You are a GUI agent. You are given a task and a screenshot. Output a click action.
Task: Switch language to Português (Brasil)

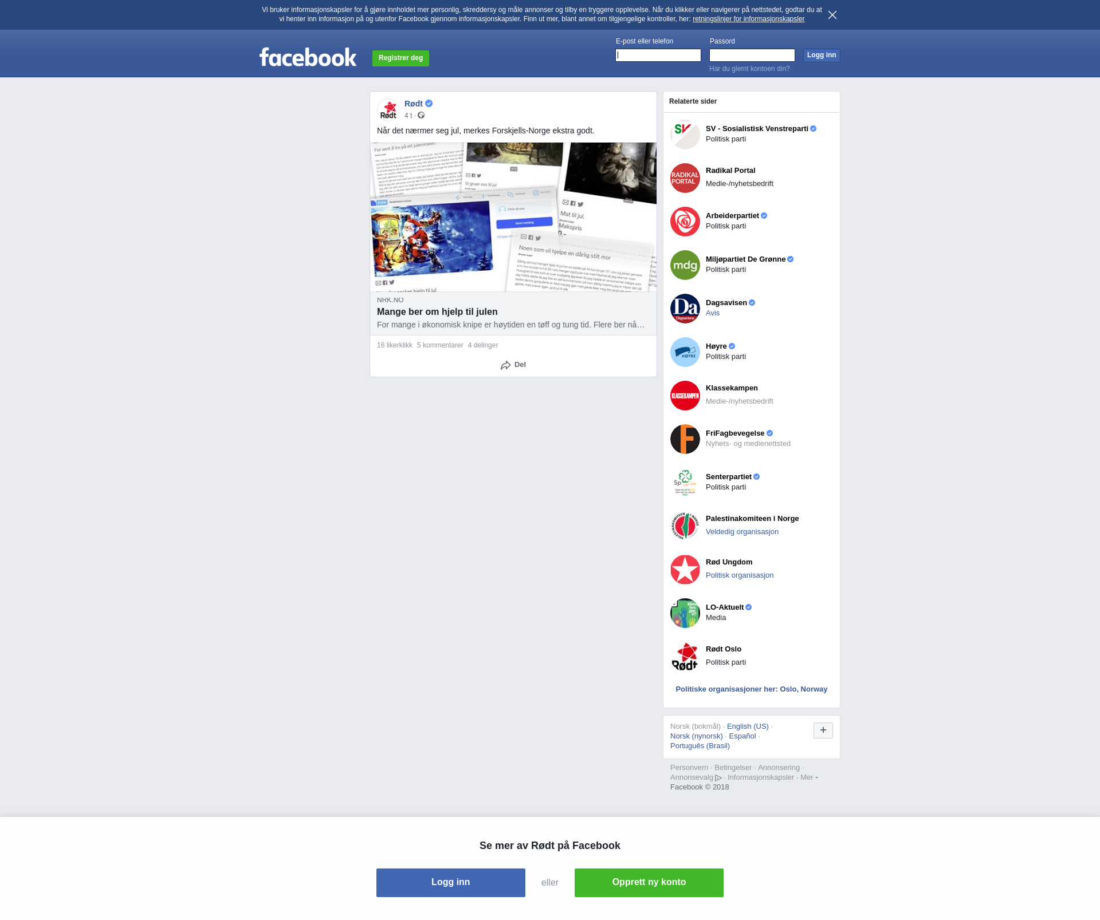click(700, 746)
